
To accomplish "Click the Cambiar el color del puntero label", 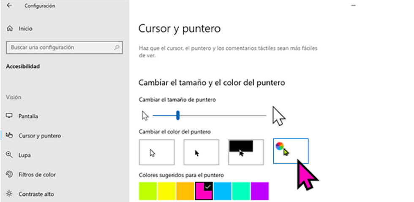I will [175, 131].
